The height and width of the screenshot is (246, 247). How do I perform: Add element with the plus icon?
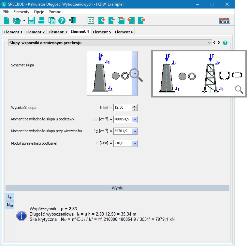[x=101, y=21]
